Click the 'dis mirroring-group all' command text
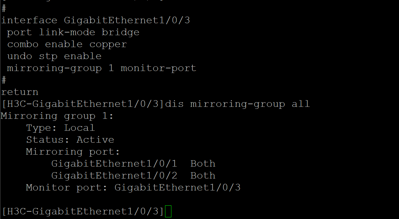The width and height of the screenshot is (399, 219). pos(238,104)
